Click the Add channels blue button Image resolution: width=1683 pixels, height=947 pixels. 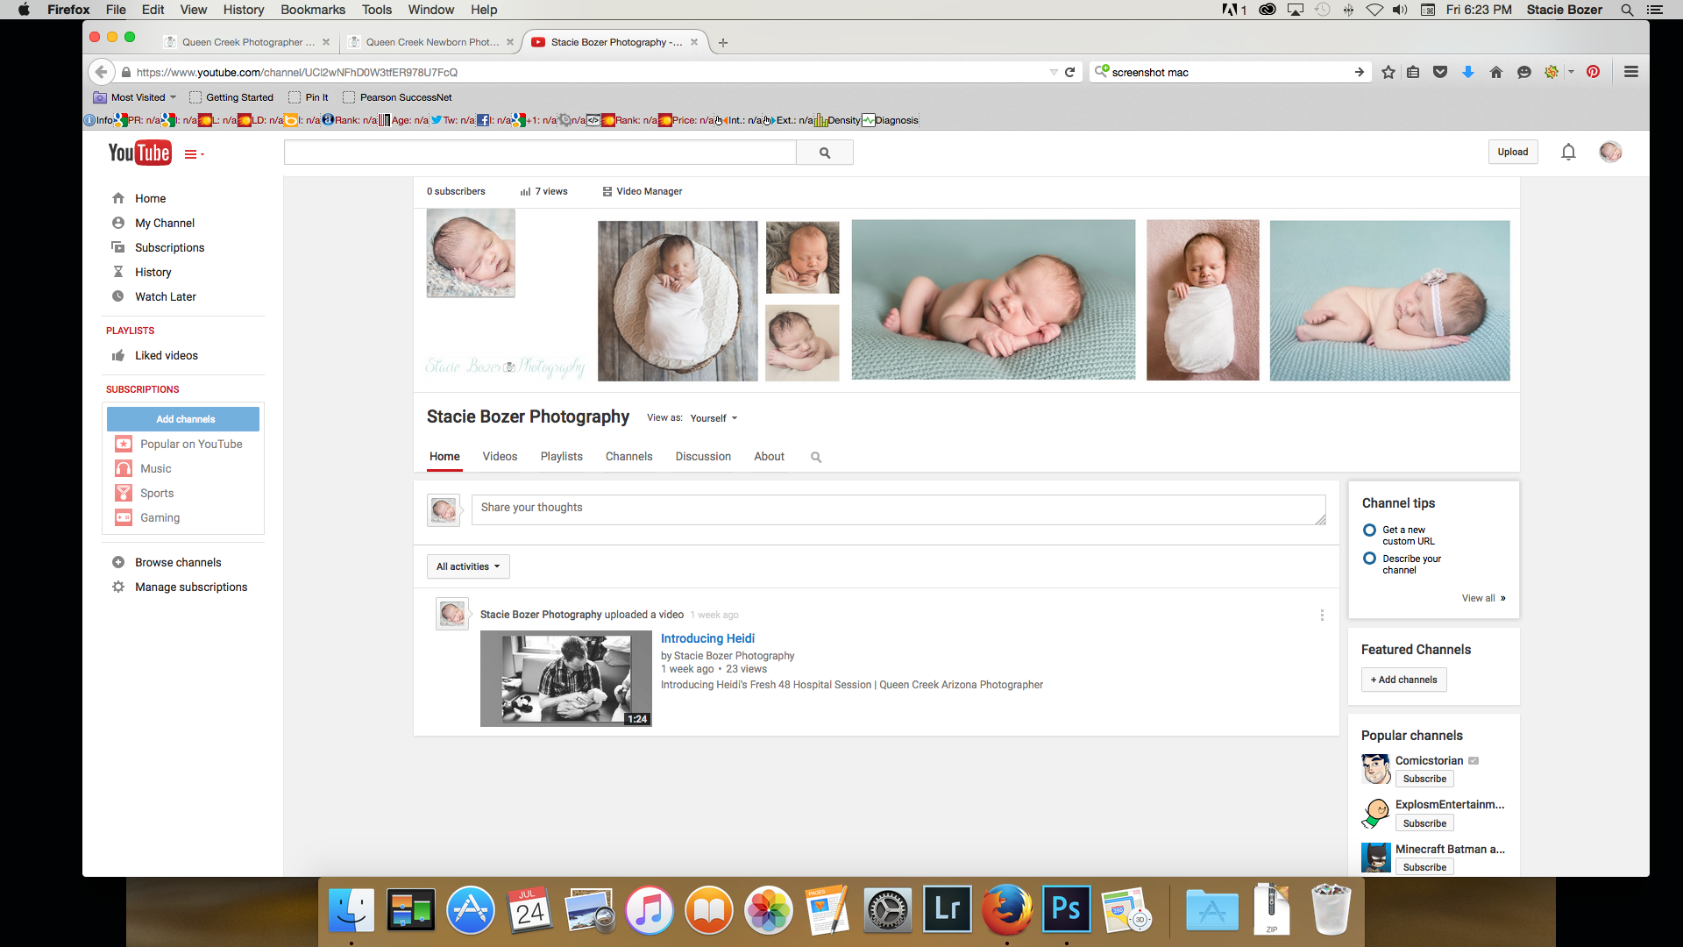coord(183,419)
